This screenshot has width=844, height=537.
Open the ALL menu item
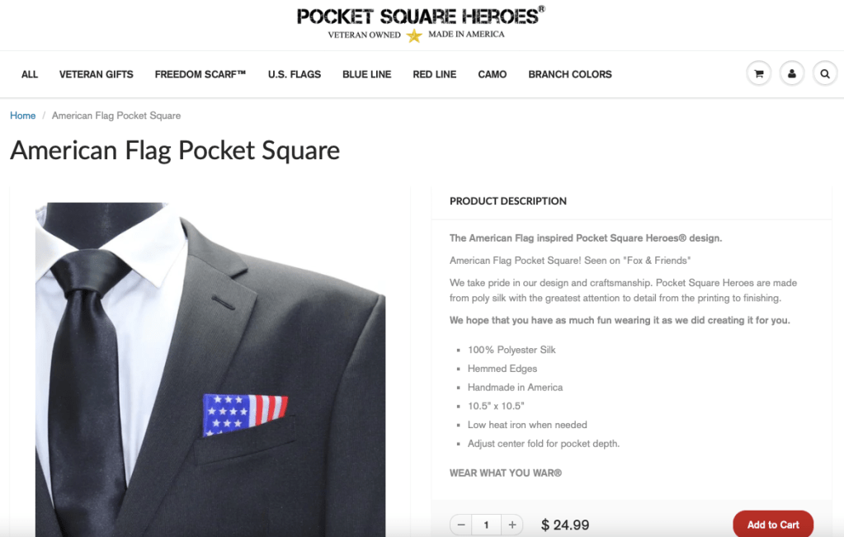point(30,74)
